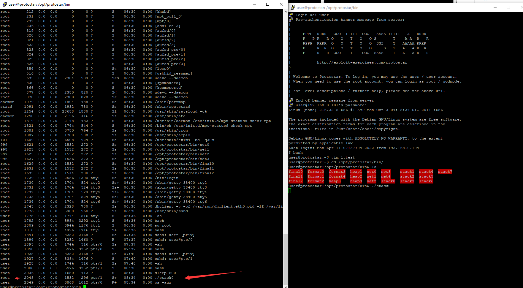Click the 'Last login' line in right terminal
523x288 pixels.
pos(354,148)
